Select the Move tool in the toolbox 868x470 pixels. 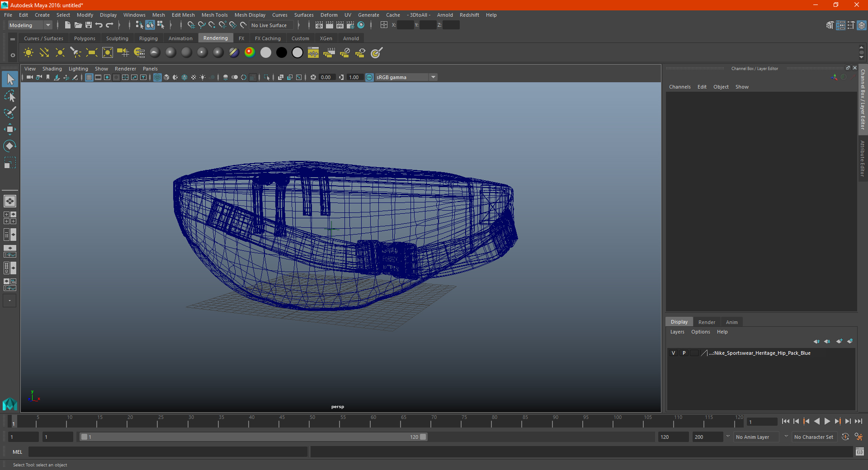(9, 129)
